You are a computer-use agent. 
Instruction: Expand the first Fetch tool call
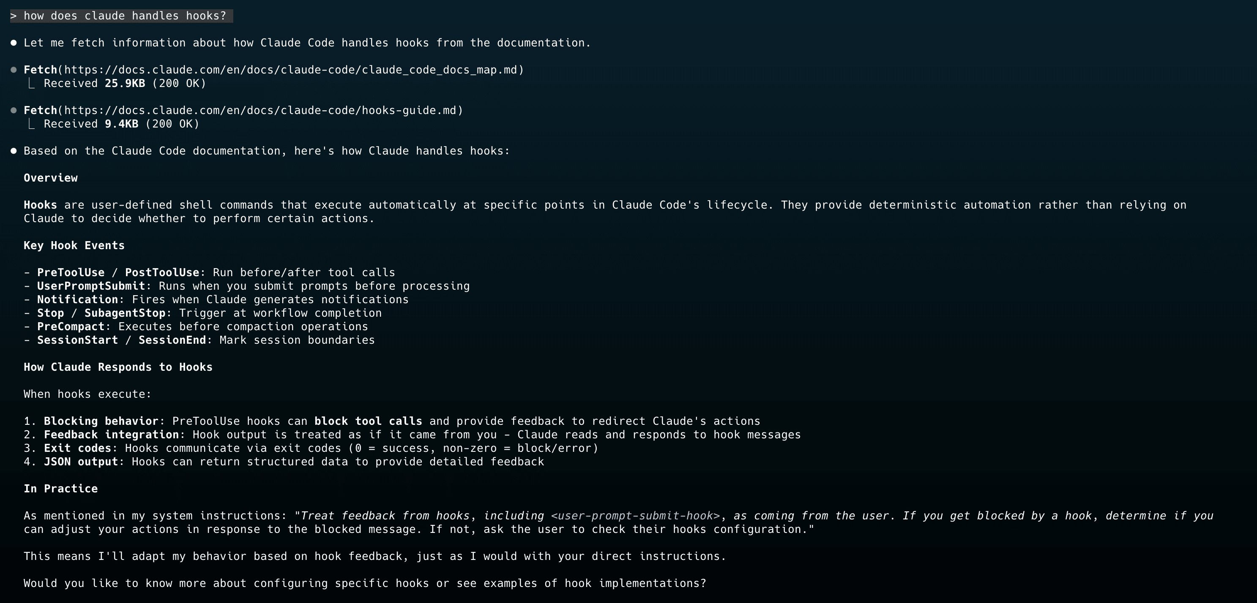pos(41,70)
